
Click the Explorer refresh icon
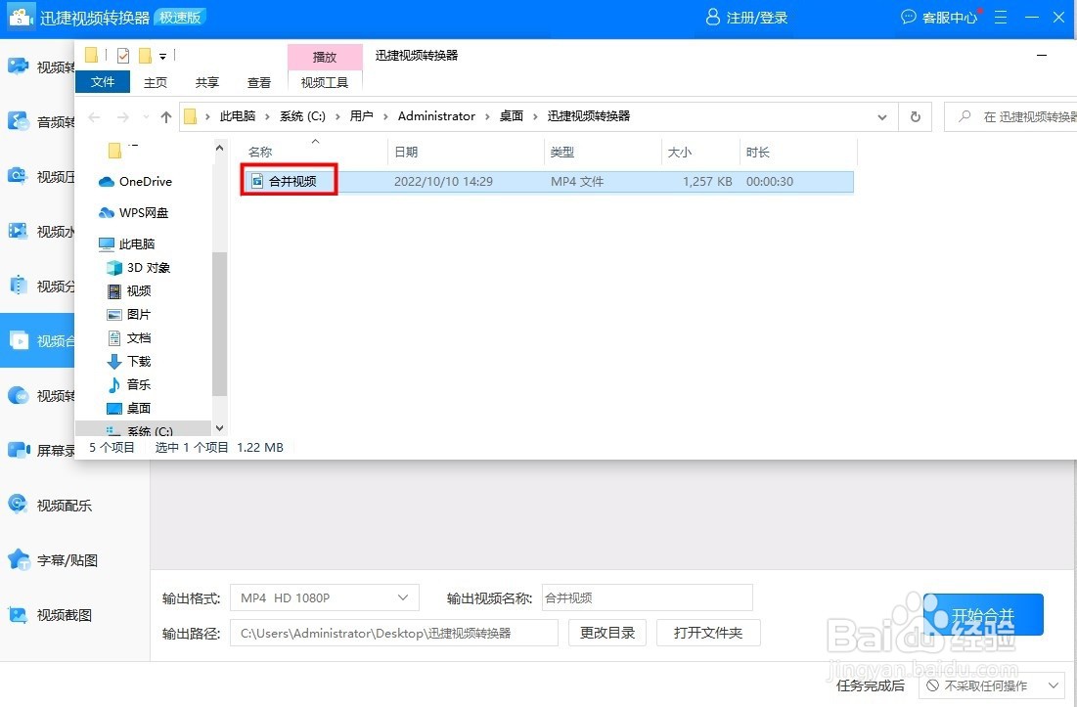pyautogui.click(x=915, y=116)
